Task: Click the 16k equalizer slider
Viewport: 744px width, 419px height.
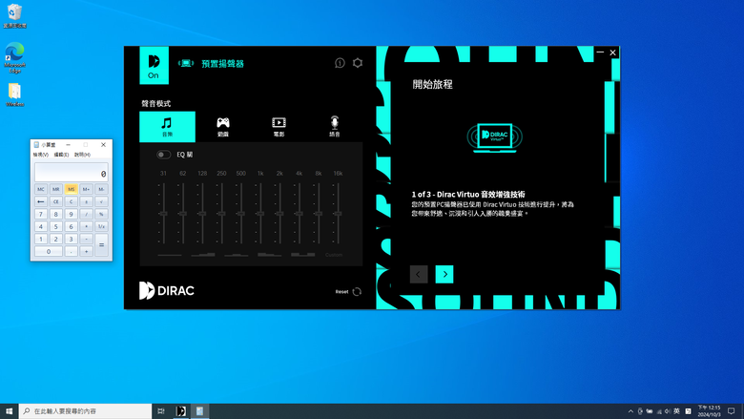Action: 338,214
